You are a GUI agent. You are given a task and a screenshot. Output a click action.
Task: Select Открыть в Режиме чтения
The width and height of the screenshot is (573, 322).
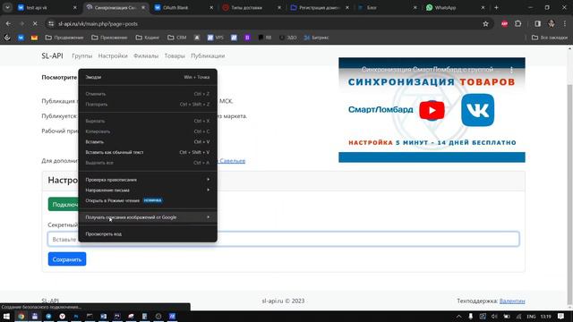click(148, 200)
